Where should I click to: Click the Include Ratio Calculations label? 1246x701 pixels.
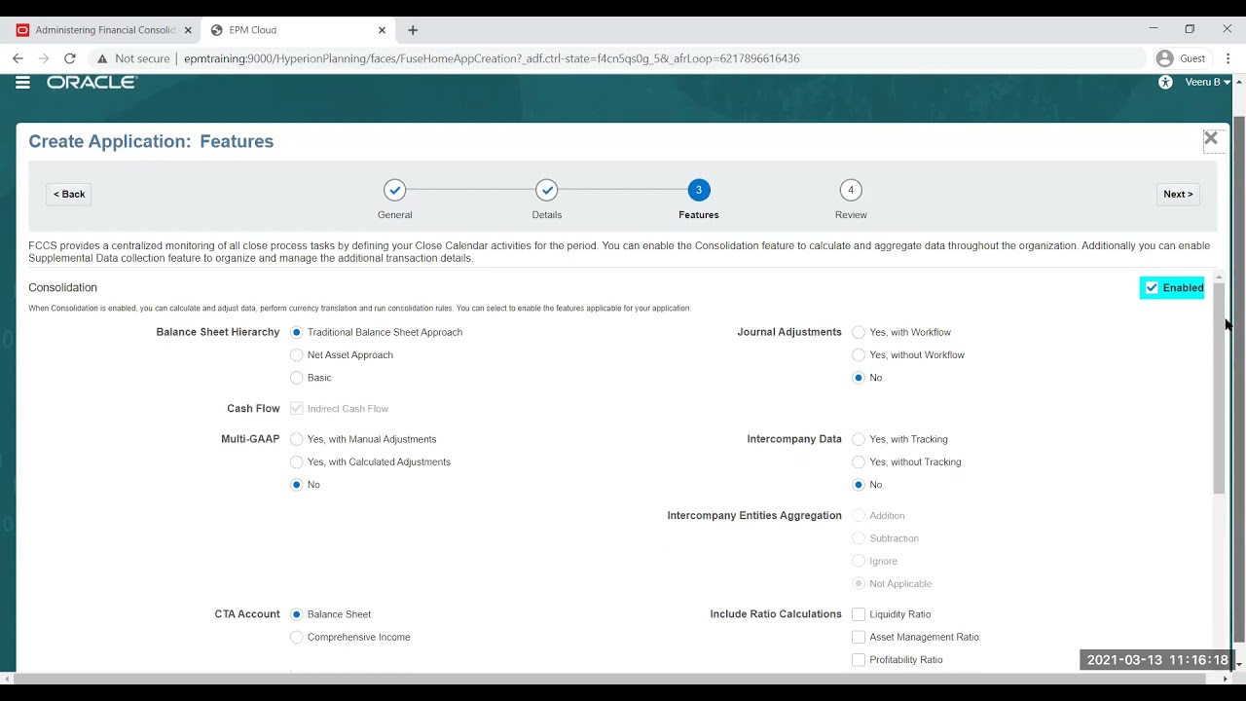pos(776,614)
